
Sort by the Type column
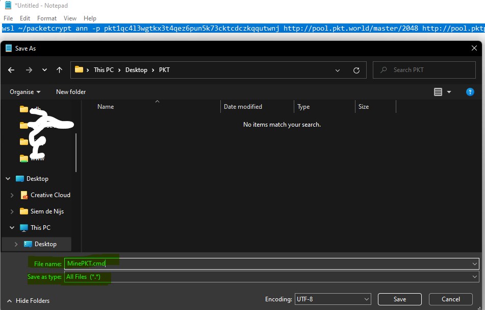[x=303, y=107]
